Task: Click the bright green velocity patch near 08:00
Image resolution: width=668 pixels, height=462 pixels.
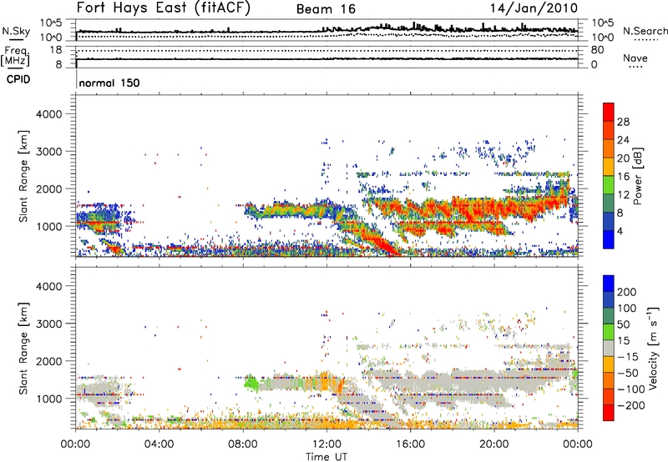Action: (x=251, y=383)
